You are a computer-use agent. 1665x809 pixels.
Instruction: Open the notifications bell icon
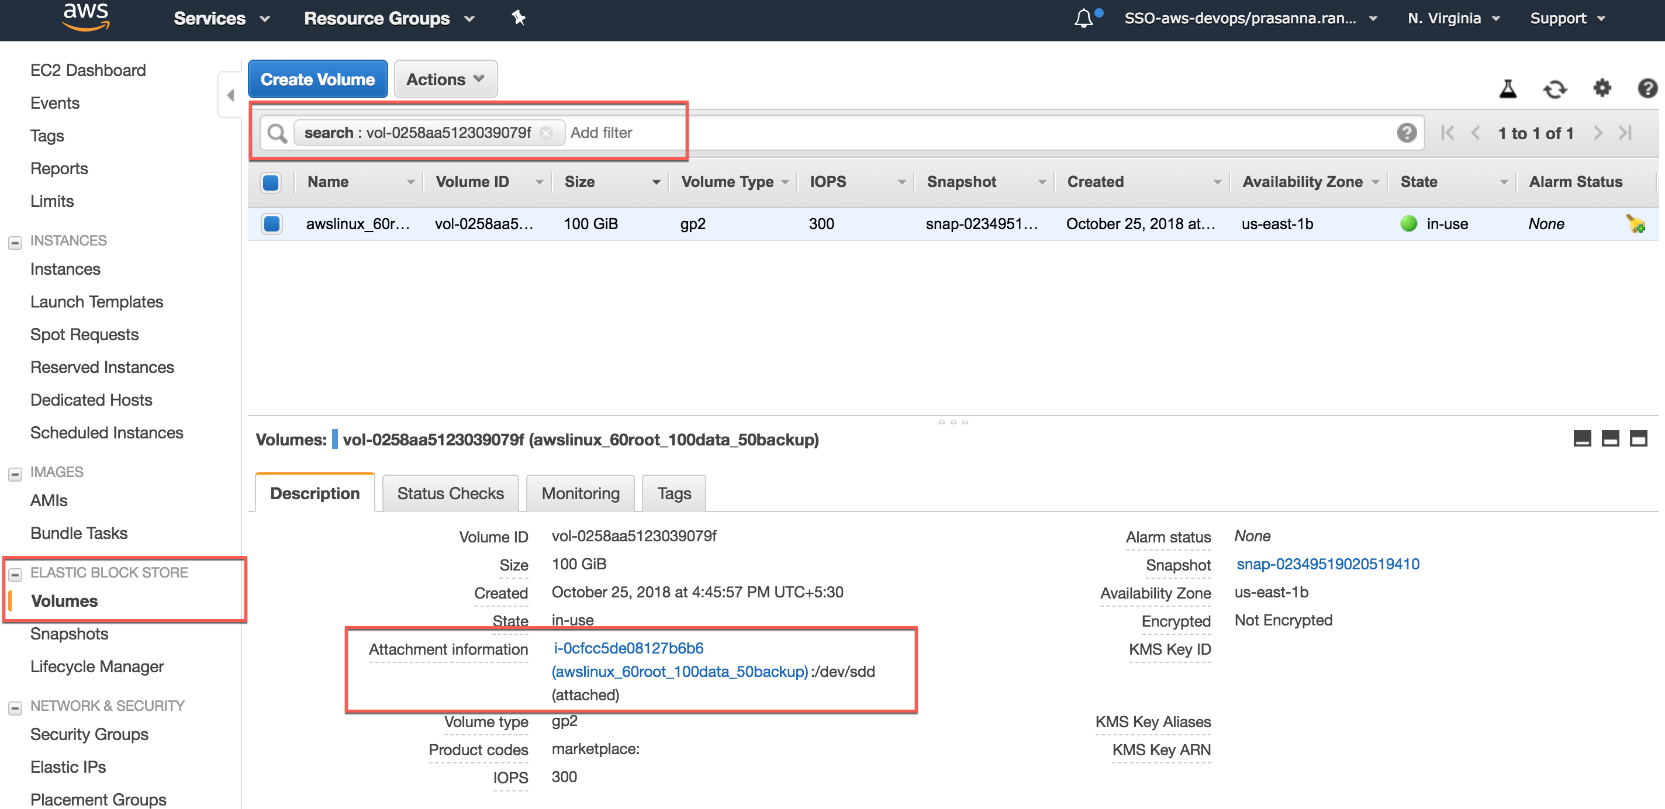(x=1084, y=18)
